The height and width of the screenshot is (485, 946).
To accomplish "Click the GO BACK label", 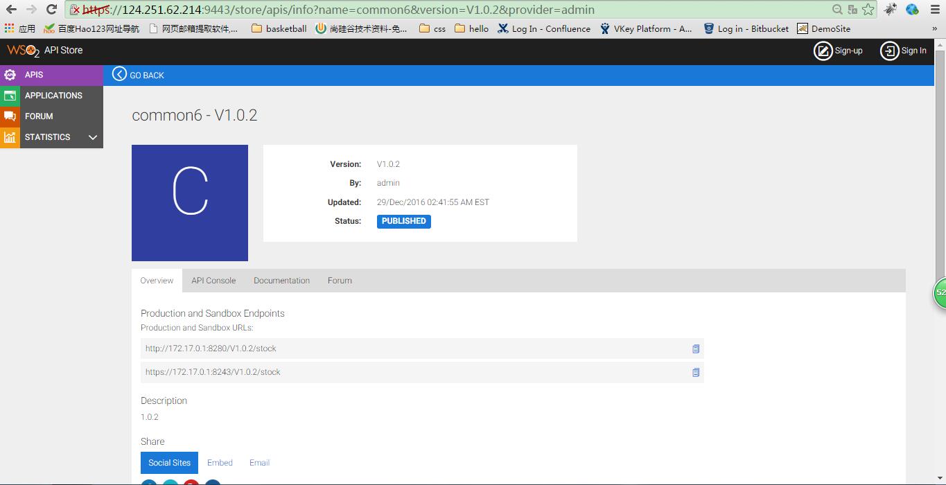I will point(147,76).
